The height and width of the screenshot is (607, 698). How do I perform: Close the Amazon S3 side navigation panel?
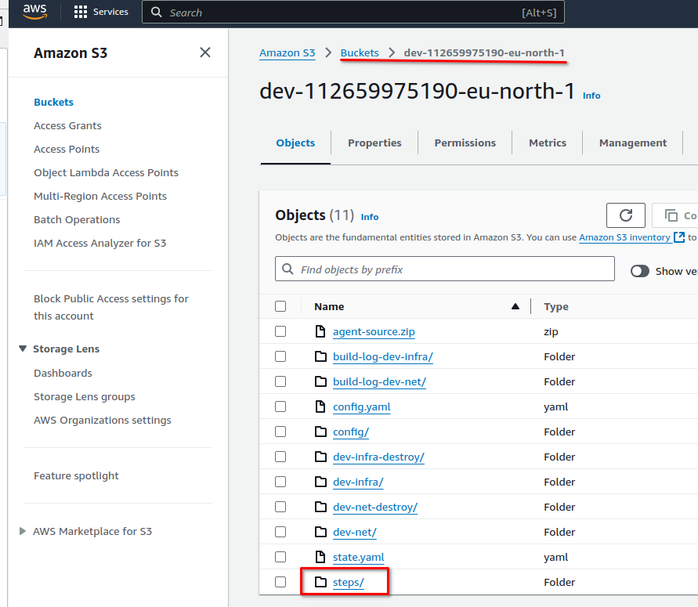coord(204,52)
